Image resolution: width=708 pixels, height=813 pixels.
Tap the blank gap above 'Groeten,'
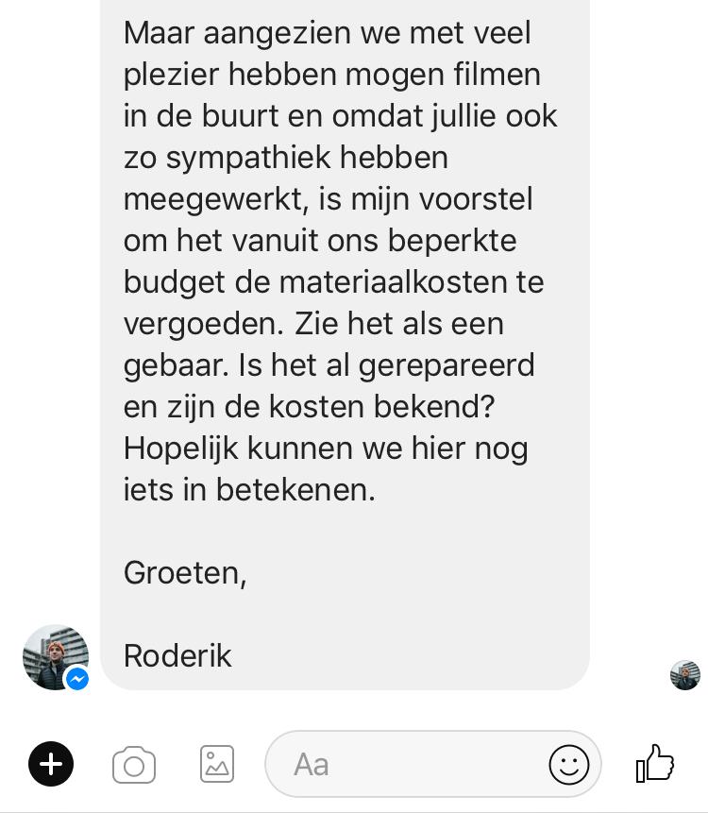pos(345,532)
